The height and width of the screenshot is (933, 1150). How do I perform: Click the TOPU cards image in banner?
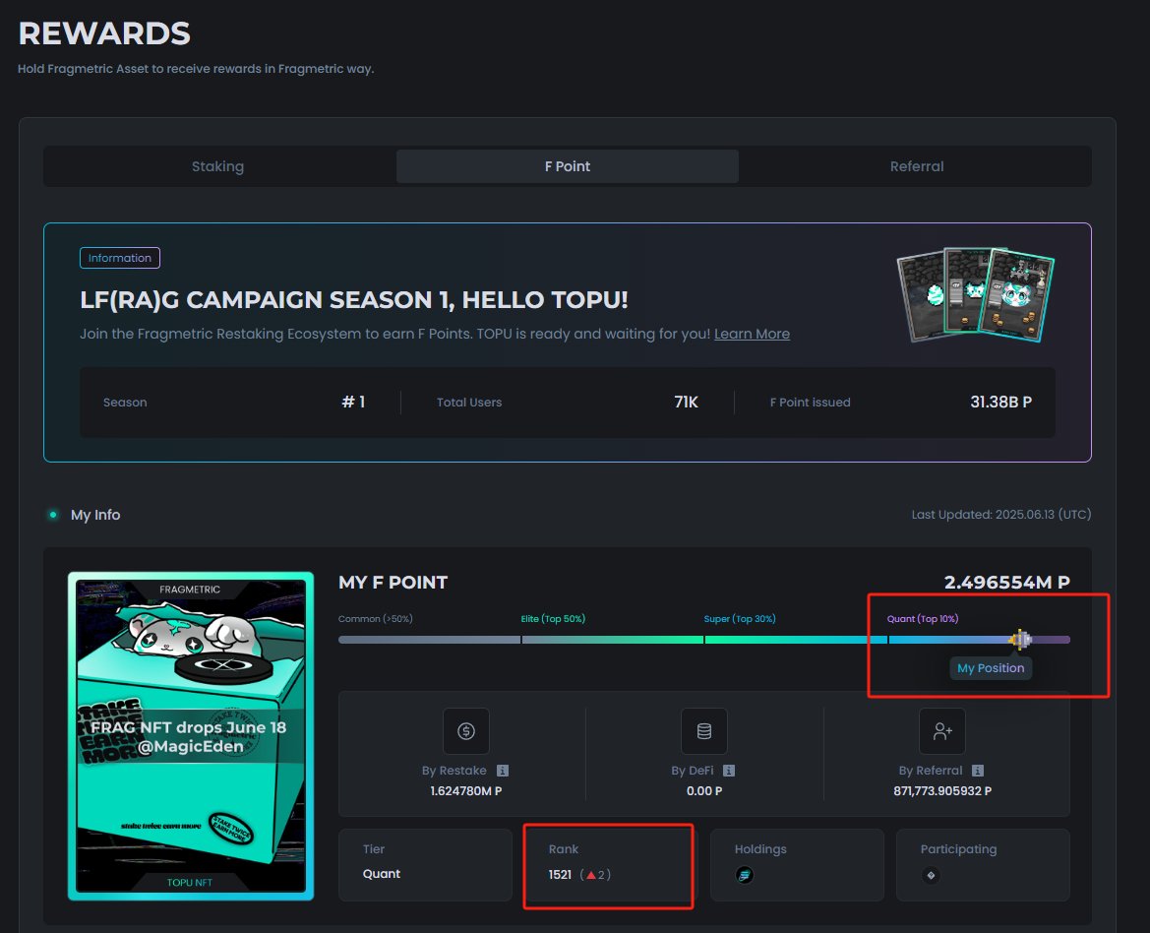(976, 295)
